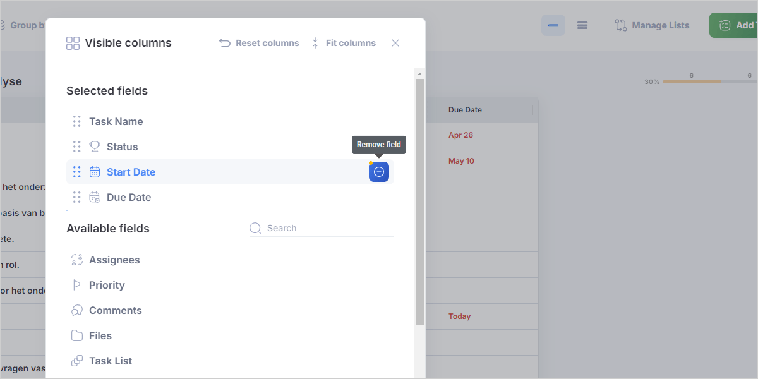
Task: Click the dialog vertical scrollbar
Action: [x=419, y=202]
